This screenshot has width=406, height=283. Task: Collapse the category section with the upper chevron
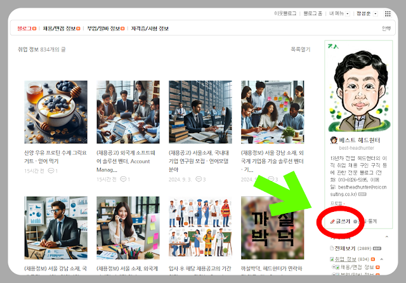point(387,237)
